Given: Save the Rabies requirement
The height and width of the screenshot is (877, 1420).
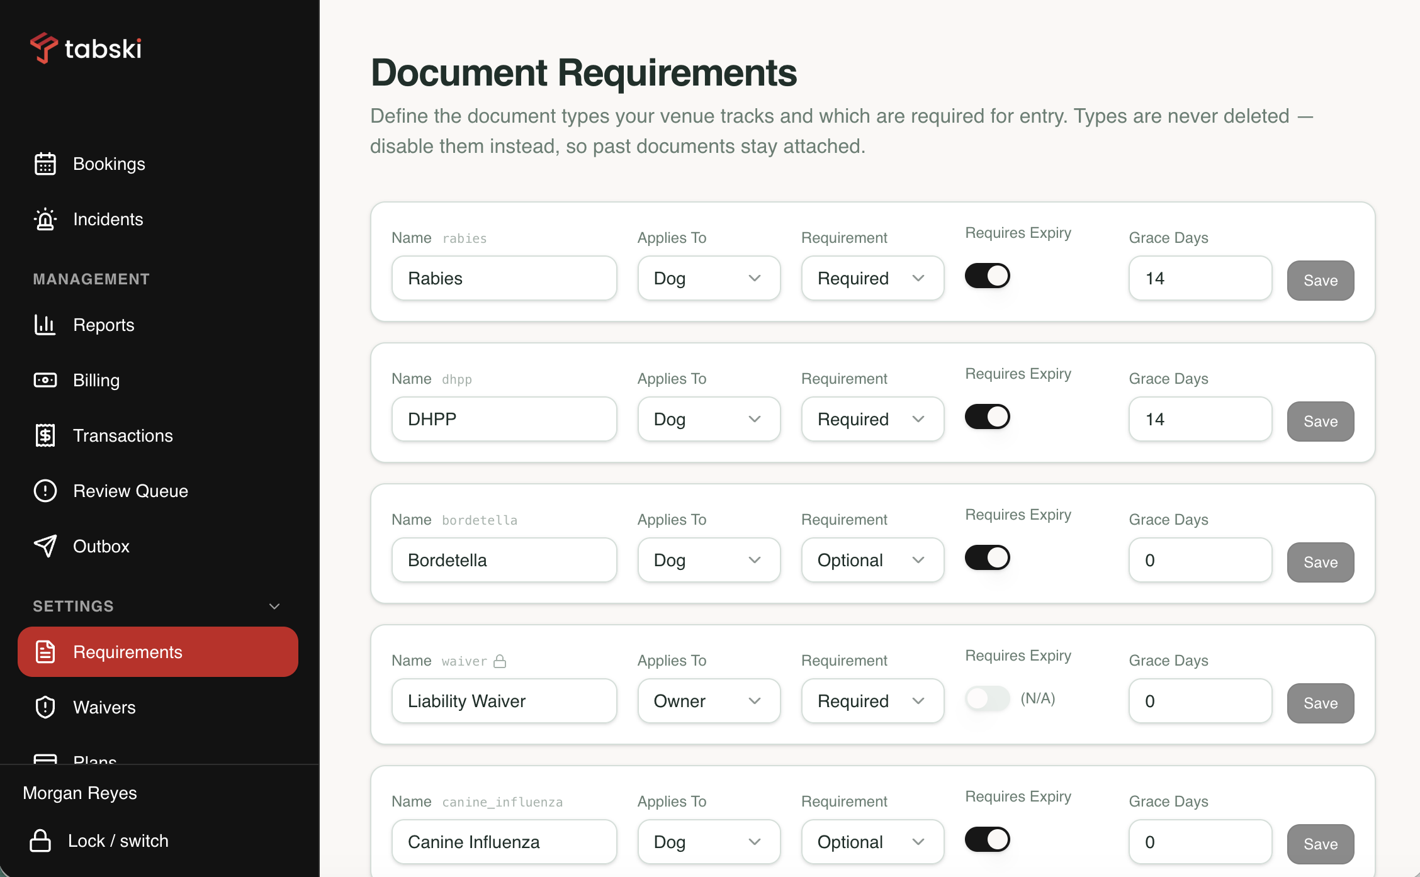Looking at the screenshot, I should (1321, 281).
